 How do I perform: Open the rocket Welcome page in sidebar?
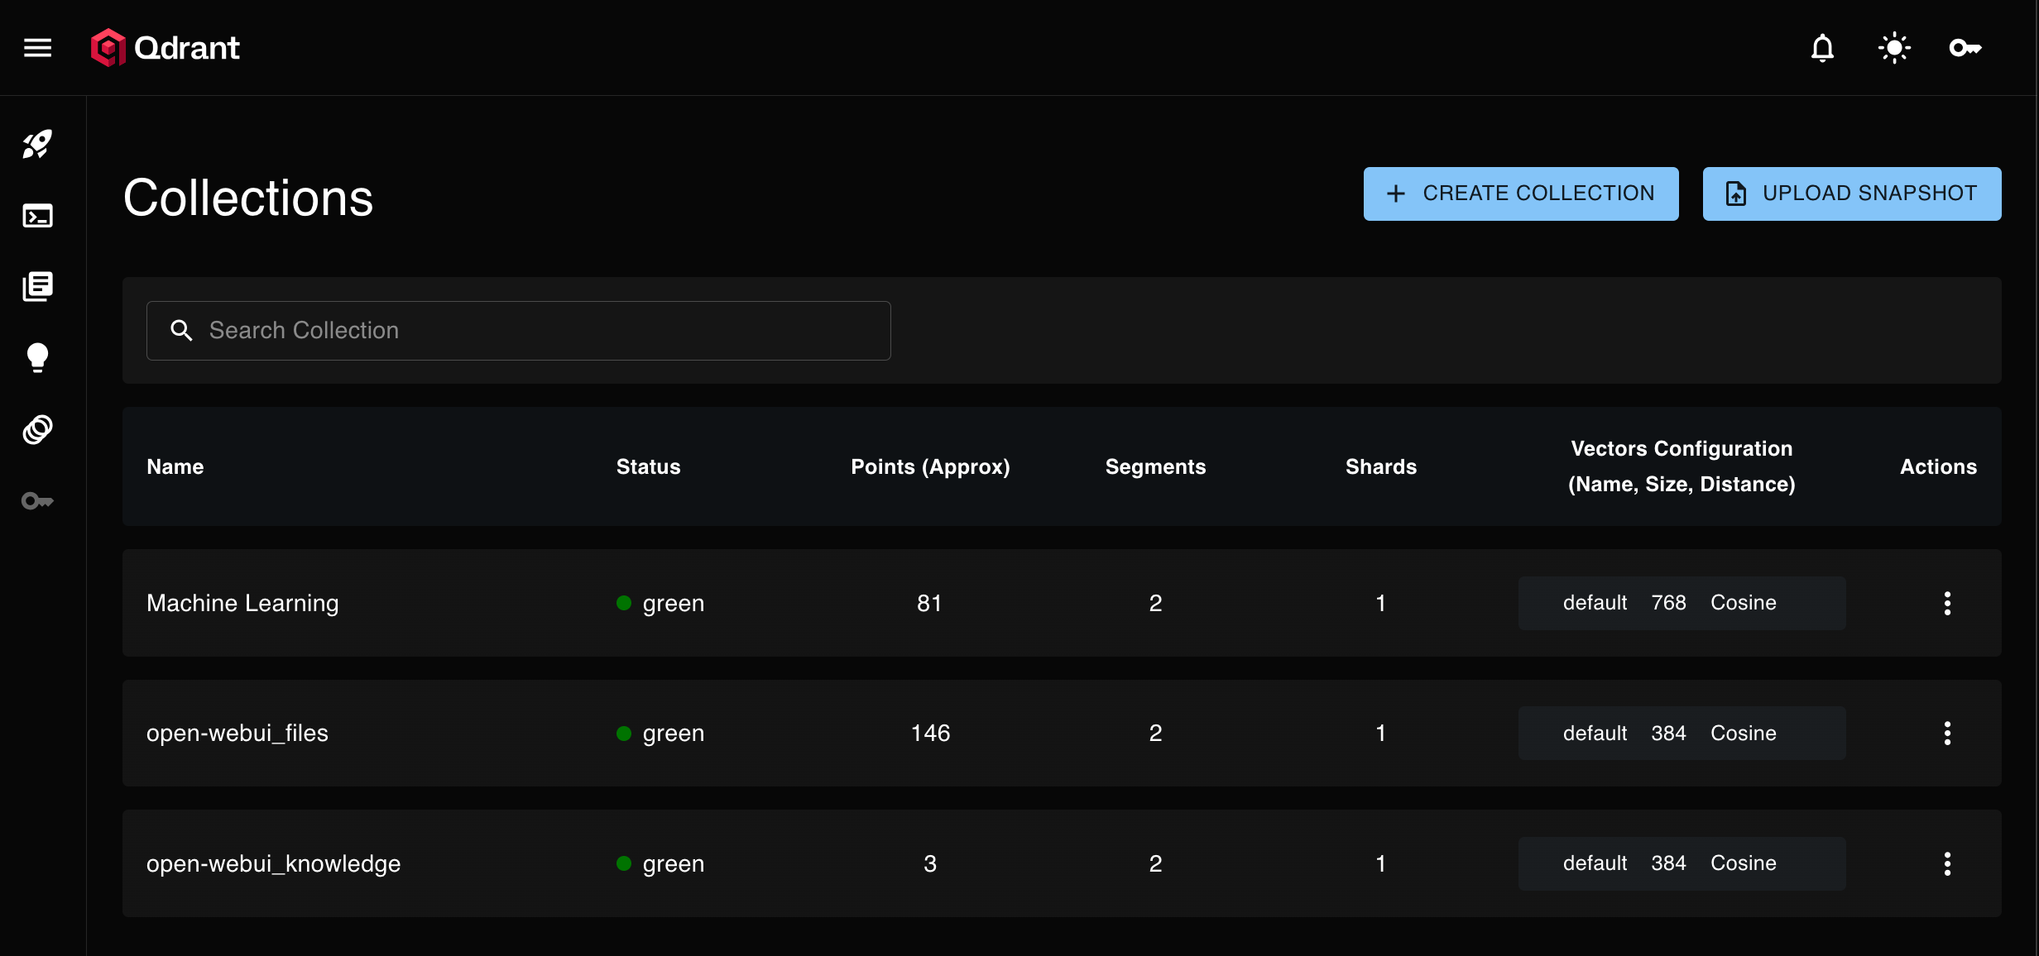(37, 145)
